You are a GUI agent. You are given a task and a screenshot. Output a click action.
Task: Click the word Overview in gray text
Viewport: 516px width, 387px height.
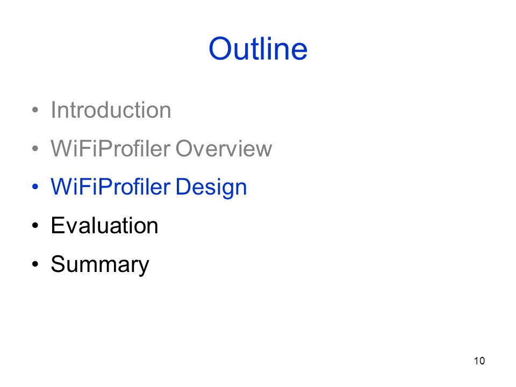coord(224,148)
